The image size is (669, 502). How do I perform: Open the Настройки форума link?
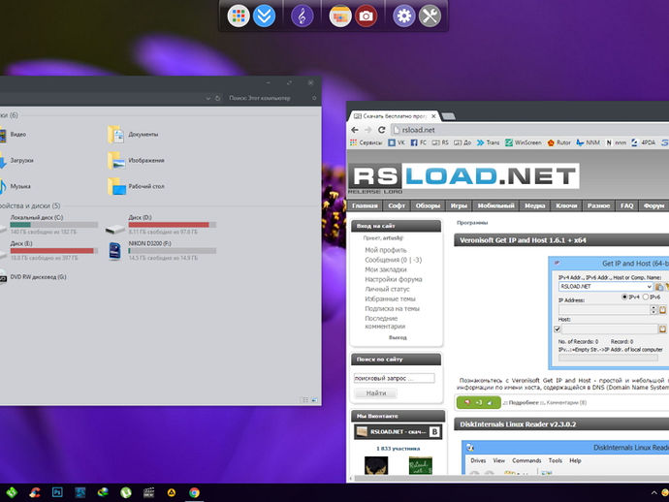click(394, 279)
